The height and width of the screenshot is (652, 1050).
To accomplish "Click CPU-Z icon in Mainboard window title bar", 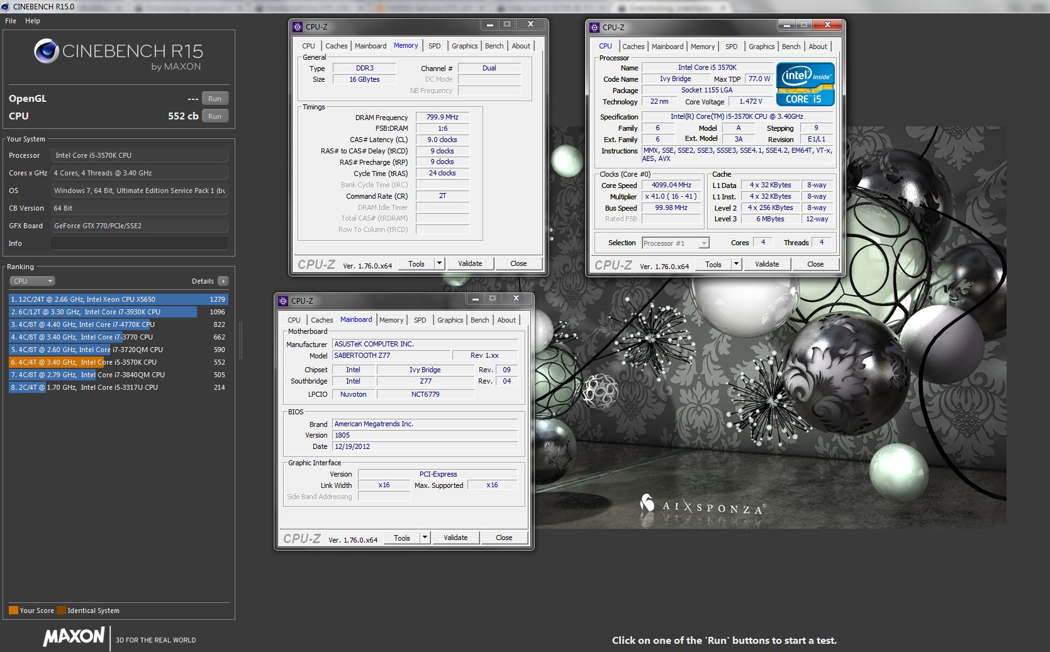I will coord(284,301).
